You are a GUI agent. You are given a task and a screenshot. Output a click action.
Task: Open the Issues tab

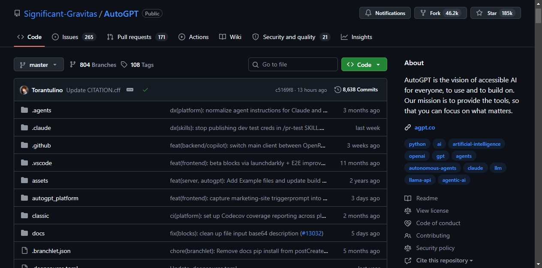click(74, 37)
